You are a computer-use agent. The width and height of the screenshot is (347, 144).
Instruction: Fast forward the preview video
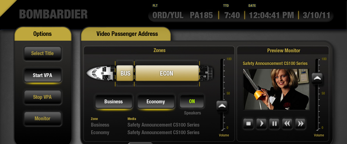coord(301,124)
